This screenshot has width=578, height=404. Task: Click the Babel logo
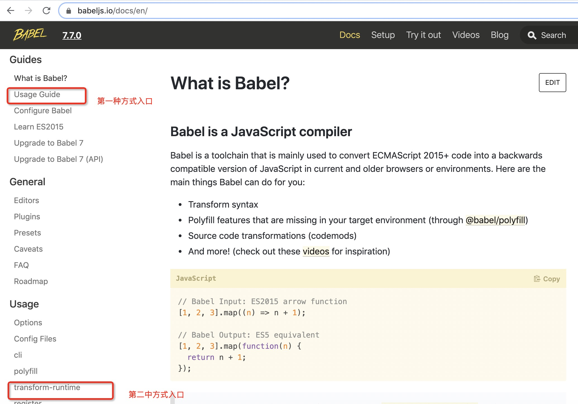click(30, 35)
